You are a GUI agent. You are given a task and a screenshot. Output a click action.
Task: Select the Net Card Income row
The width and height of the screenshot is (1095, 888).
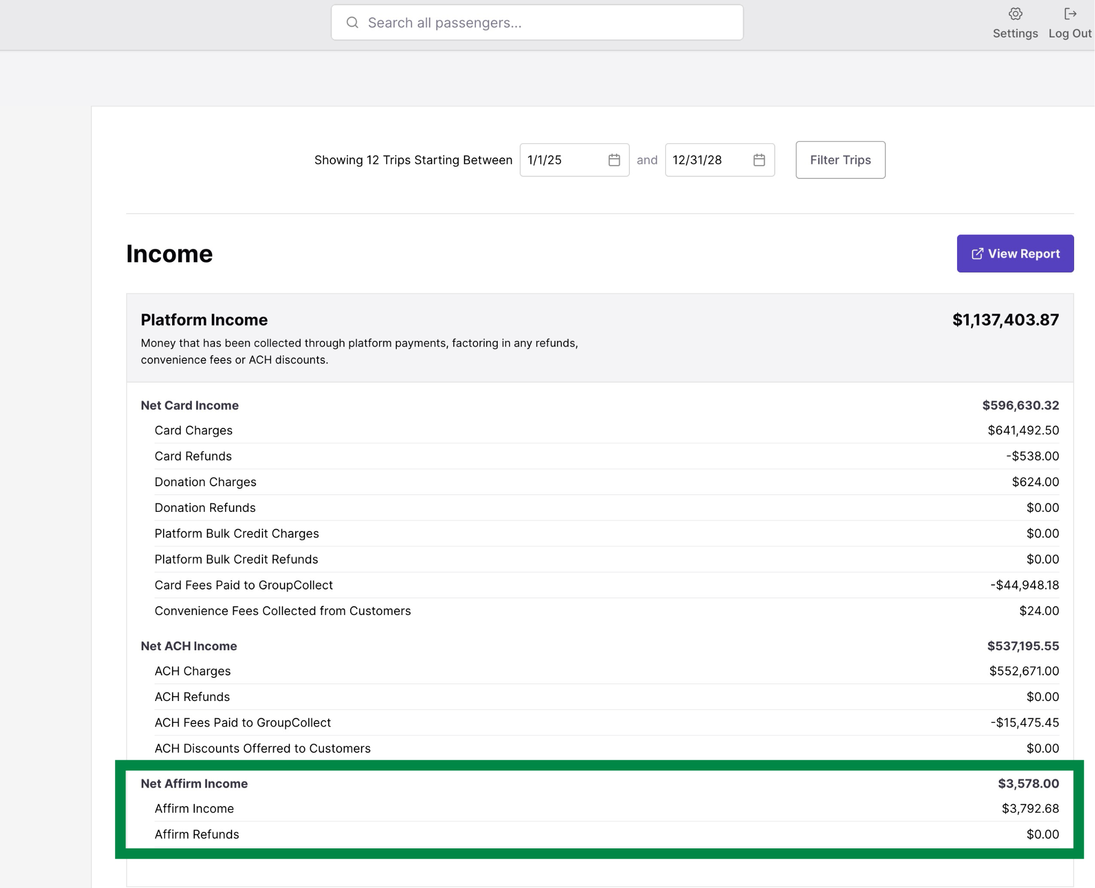(x=190, y=406)
